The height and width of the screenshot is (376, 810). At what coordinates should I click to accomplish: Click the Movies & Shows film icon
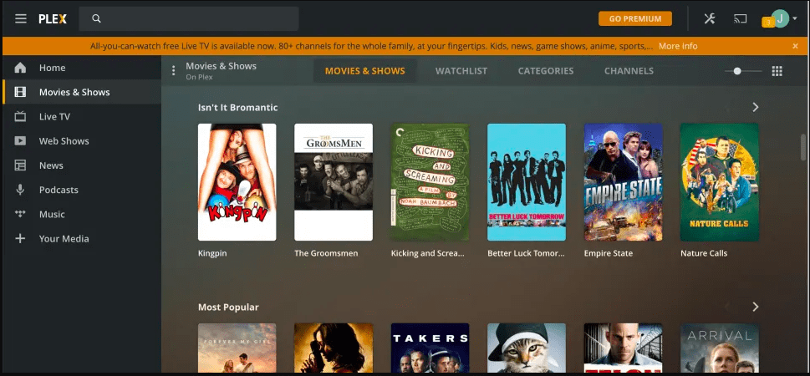(x=20, y=92)
